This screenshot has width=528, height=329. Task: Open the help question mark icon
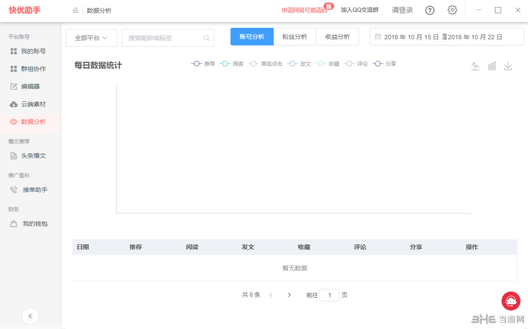(x=430, y=10)
